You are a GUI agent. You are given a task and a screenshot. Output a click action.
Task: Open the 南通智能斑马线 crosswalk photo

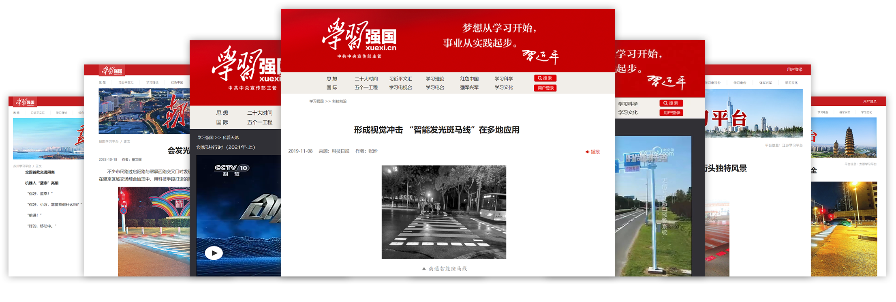coord(444,212)
